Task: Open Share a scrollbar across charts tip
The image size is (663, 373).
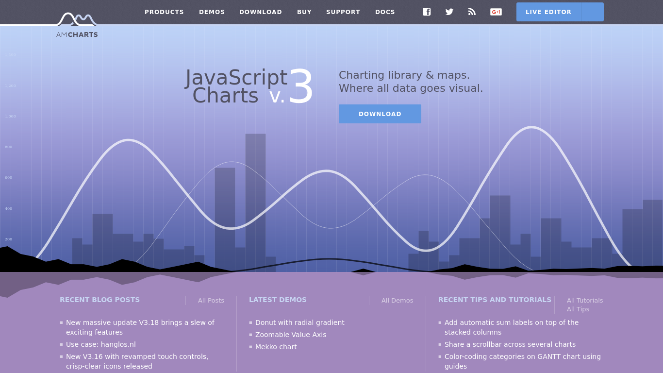Action: [510, 344]
